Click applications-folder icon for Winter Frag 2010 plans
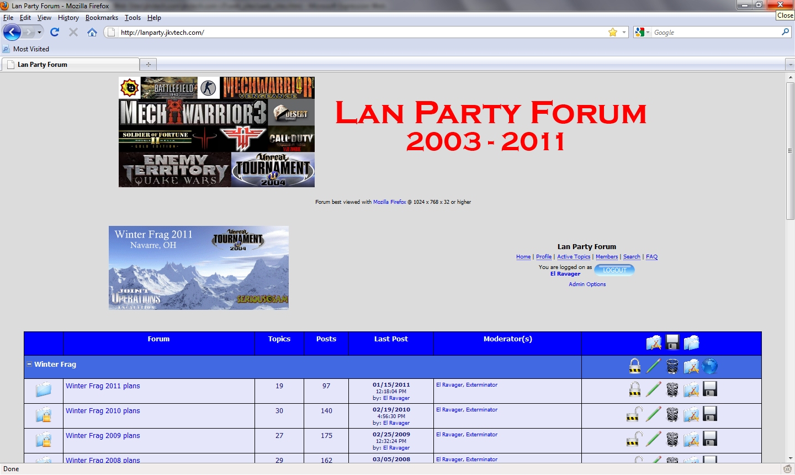795x475 pixels. (x=691, y=414)
